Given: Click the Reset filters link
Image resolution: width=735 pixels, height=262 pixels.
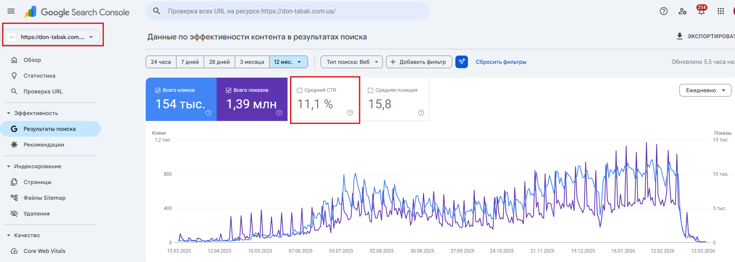Looking at the screenshot, I should 501,62.
